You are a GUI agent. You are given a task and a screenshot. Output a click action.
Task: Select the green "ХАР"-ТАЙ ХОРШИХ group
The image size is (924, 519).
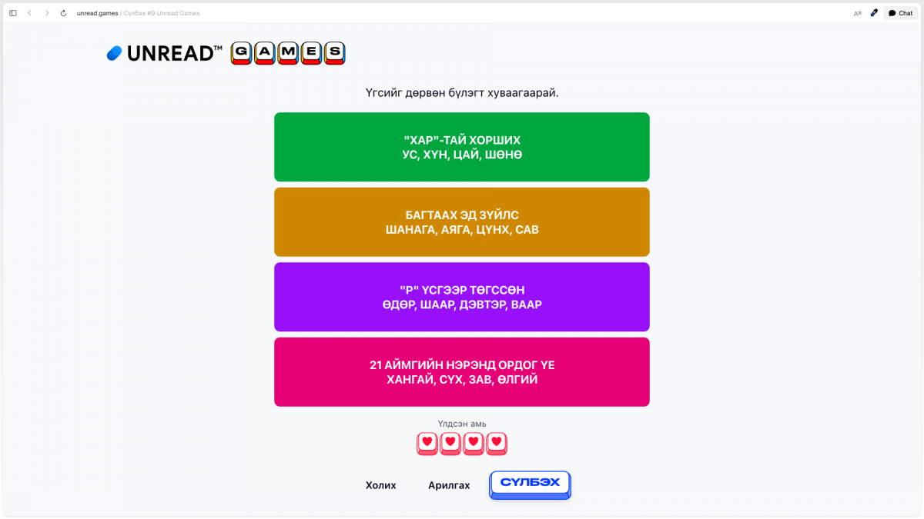[x=462, y=147]
